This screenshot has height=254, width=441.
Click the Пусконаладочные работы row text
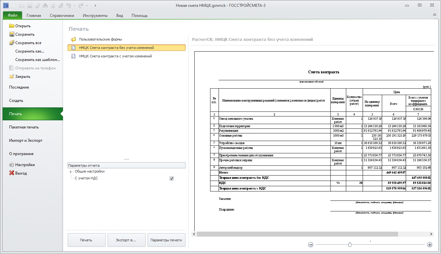coord(235,147)
